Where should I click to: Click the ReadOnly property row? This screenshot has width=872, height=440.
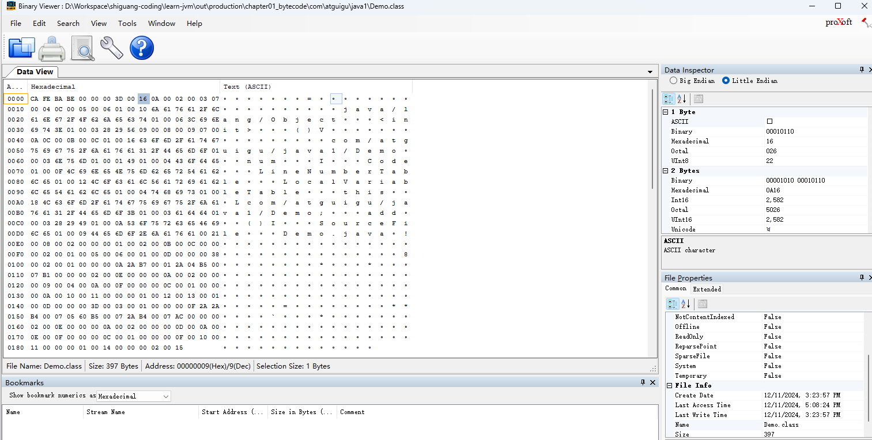tap(765, 337)
